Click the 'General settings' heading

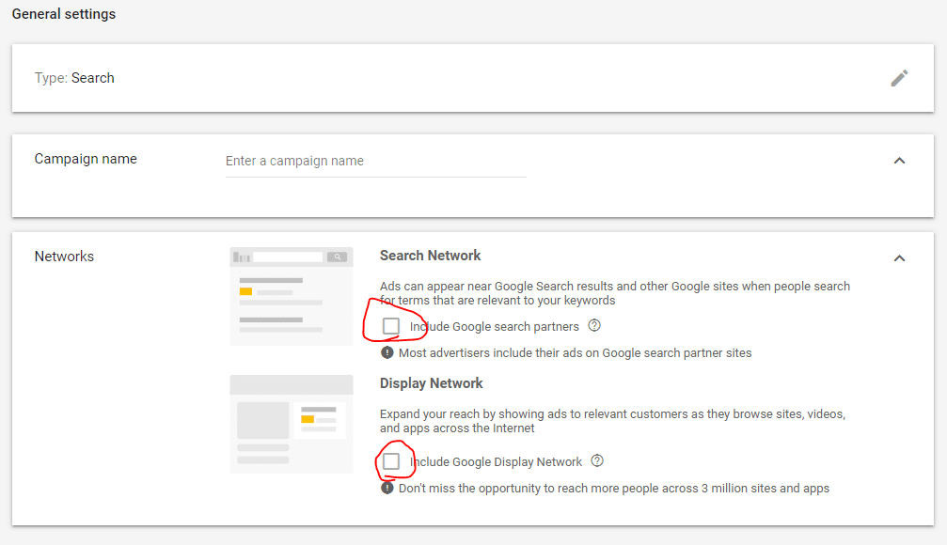(x=63, y=14)
